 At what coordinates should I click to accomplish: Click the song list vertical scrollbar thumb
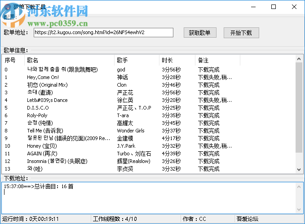tap(299, 108)
